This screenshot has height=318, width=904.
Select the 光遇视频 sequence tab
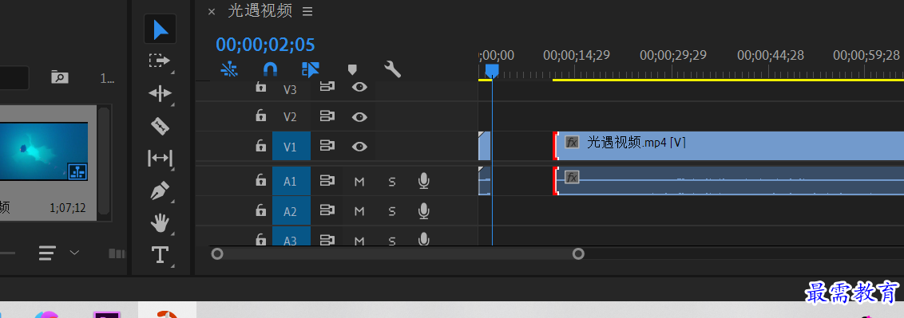260,10
